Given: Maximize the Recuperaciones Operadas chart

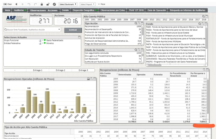Looking at the screenshot, I should pos(95,79).
